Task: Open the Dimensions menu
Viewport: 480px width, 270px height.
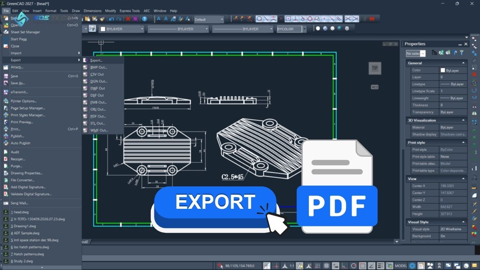Action: pos(92,11)
